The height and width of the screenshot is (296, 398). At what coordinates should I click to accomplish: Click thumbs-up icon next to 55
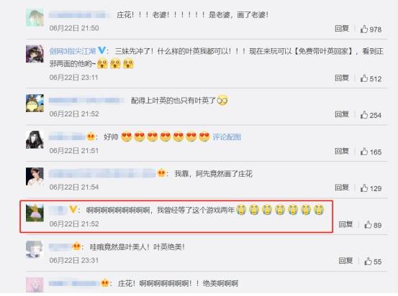coord(368,261)
